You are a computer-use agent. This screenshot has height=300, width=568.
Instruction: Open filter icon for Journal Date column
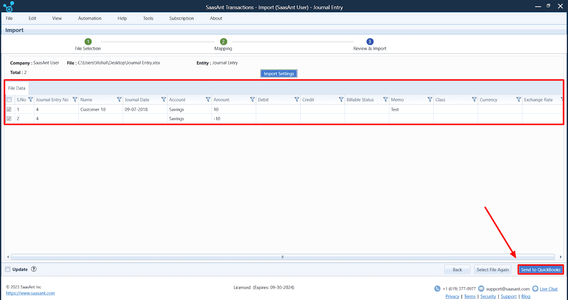point(164,100)
